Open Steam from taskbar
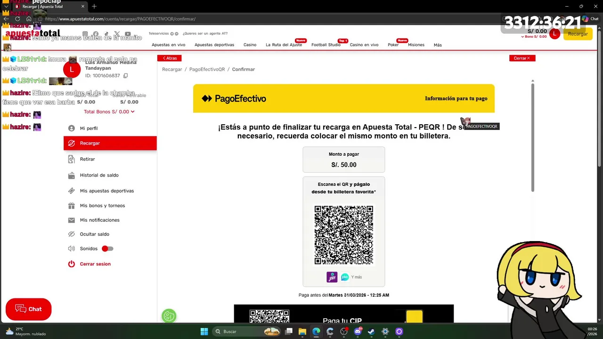The height and width of the screenshot is (339, 603). [x=371, y=331]
